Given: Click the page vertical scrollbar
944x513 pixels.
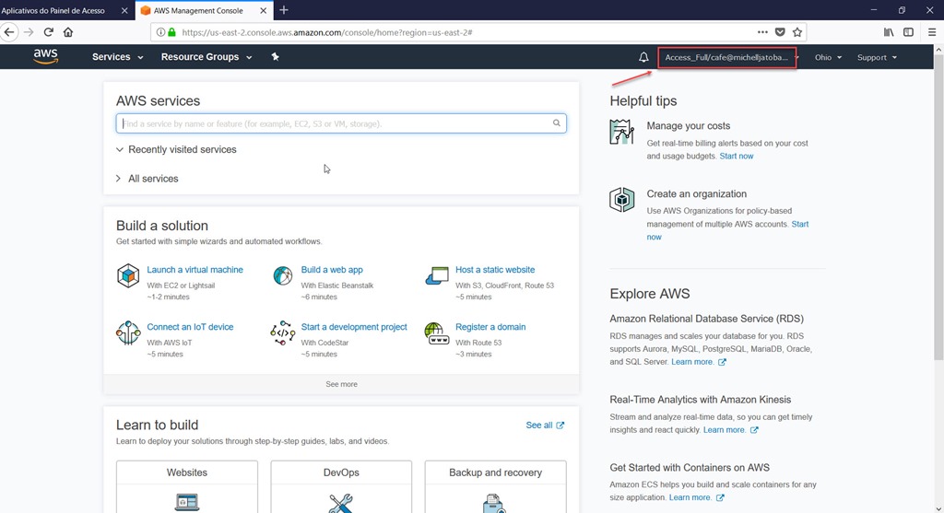Looking at the screenshot, I should pyautogui.click(x=938, y=207).
